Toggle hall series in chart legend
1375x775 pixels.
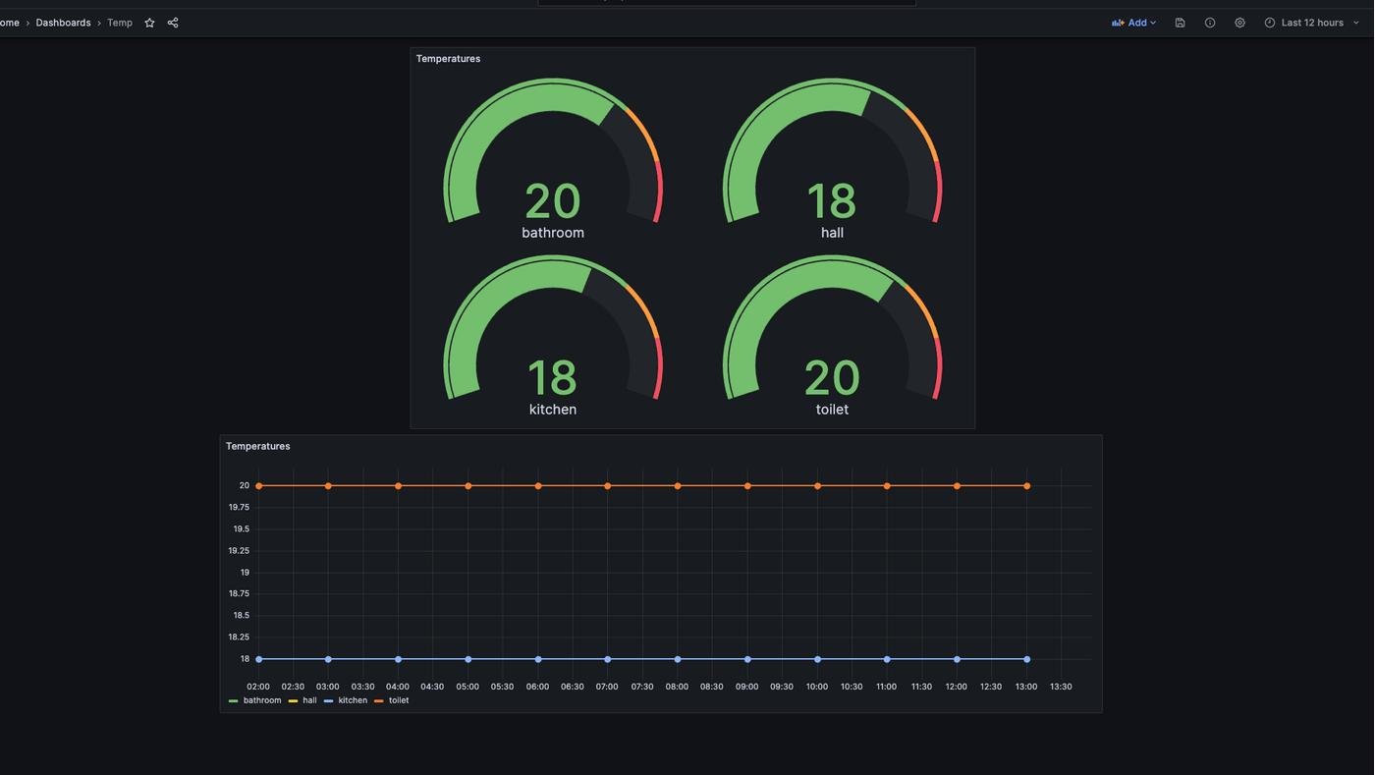309,700
